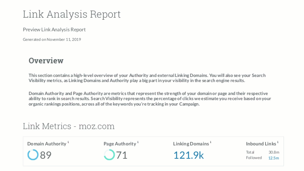The image size is (304, 171).
Task: Click the Generated on November 11, 2019 date
Action: coord(52,40)
